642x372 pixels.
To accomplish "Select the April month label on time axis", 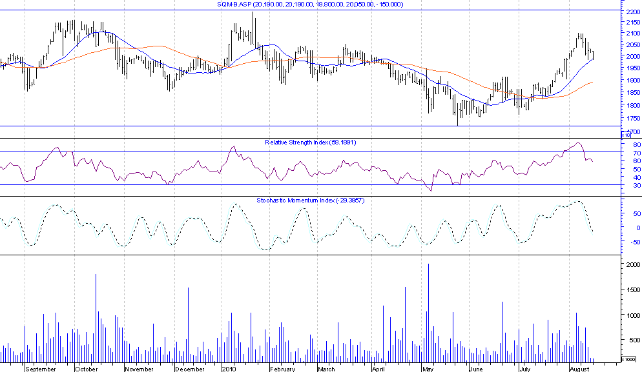I will (x=378, y=369).
